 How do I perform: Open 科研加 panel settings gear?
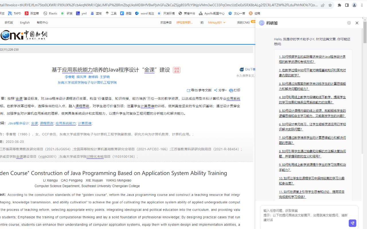click(349, 23)
